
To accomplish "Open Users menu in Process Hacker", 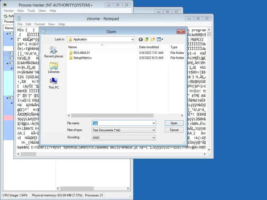I will 42,10.
